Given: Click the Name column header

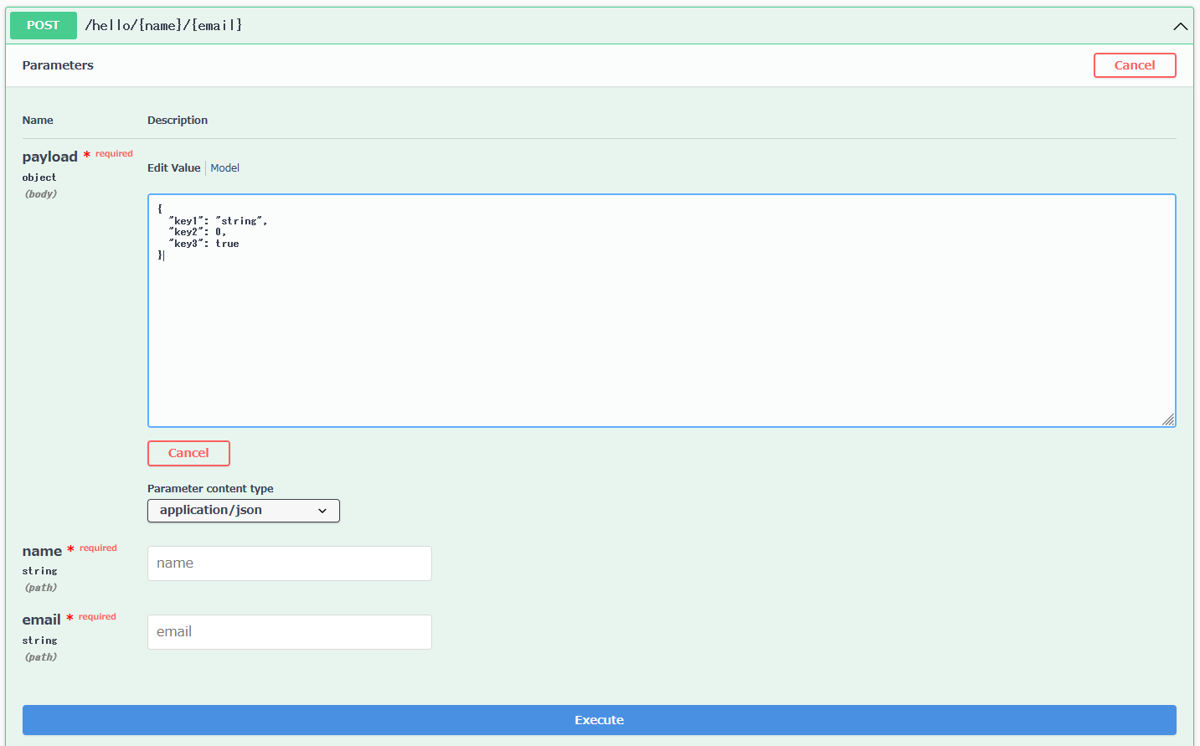Looking at the screenshot, I should tap(38, 120).
